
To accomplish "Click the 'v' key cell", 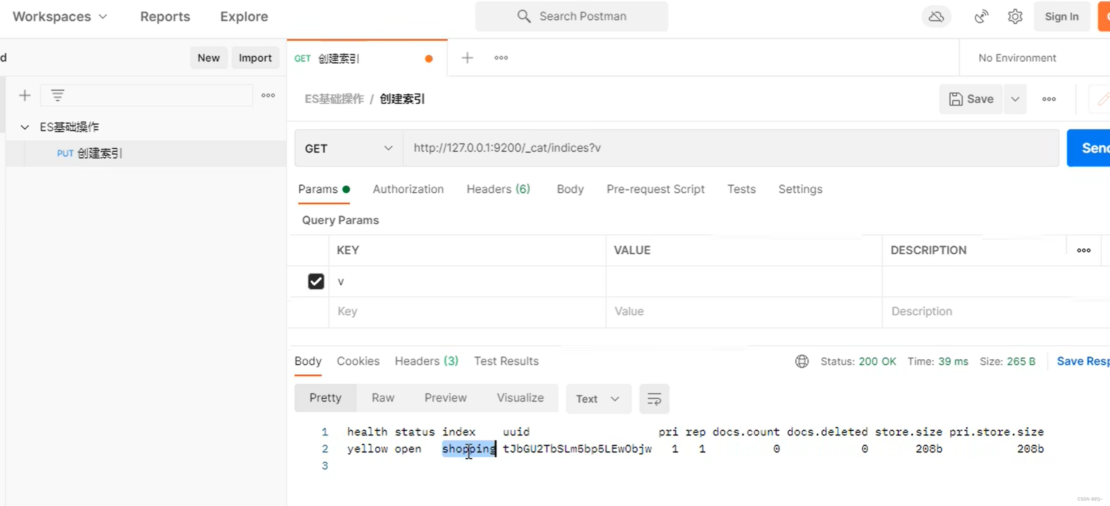I will pyautogui.click(x=467, y=282).
